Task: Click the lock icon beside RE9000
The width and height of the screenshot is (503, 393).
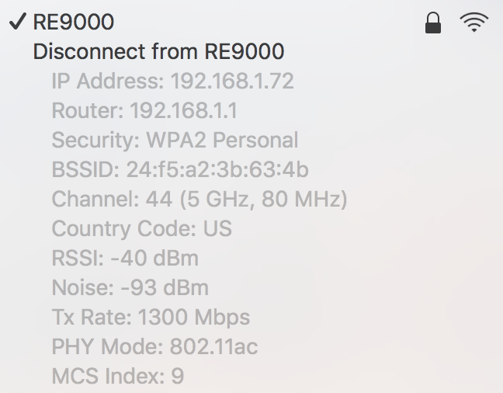Action: click(434, 23)
